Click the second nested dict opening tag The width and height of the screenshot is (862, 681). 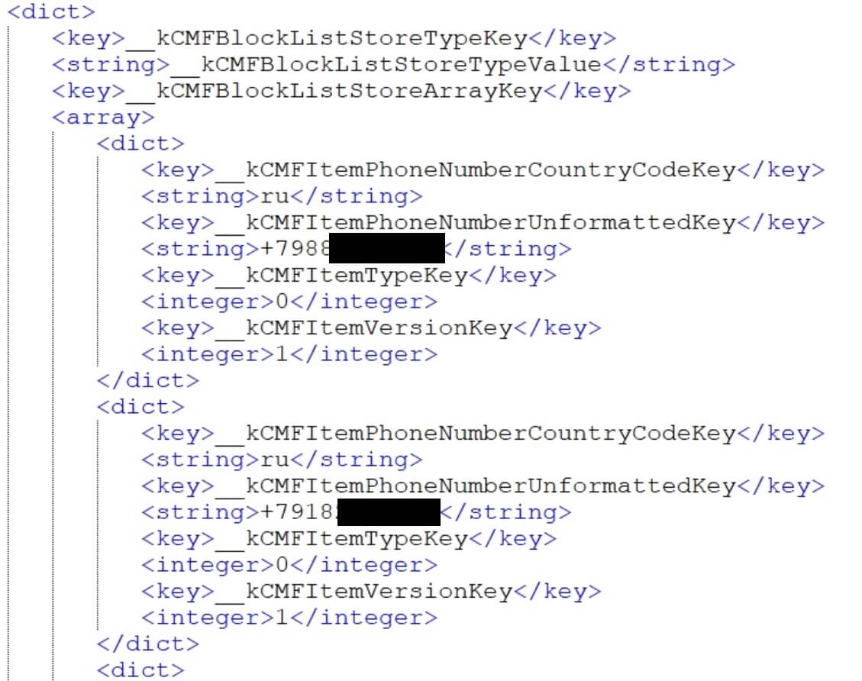coord(140,407)
